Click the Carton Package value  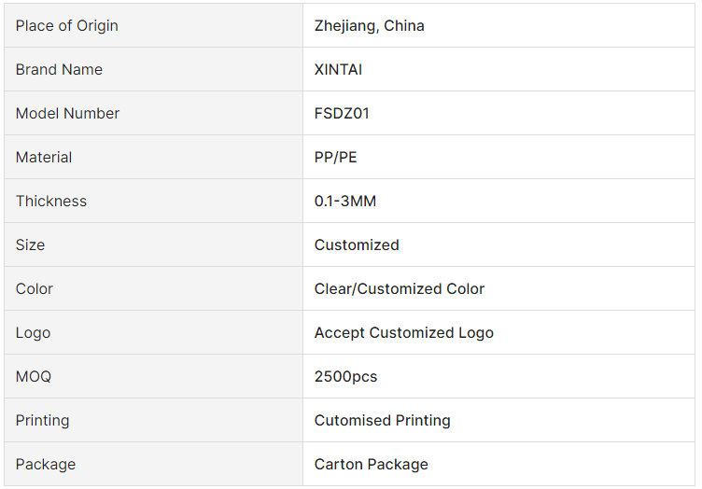click(x=372, y=465)
